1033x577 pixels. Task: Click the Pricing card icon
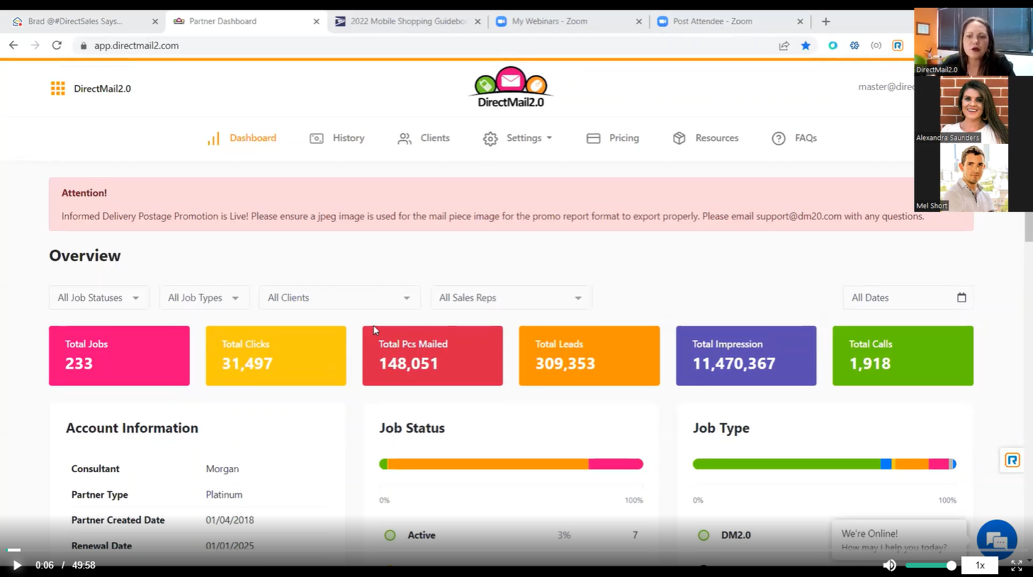coord(594,138)
